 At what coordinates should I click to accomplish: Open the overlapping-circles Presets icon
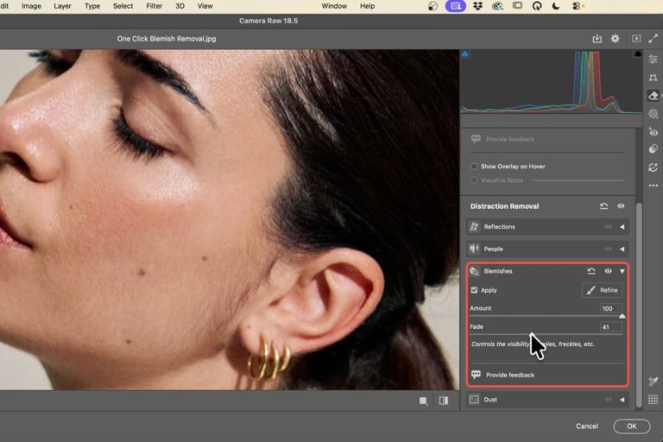[x=654, y=148]
